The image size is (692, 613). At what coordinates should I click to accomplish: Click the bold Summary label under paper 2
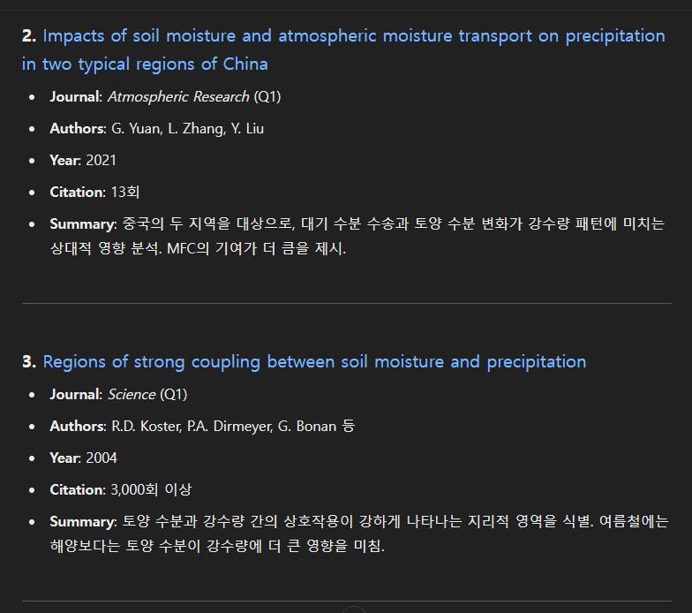(x=83, y=224)
